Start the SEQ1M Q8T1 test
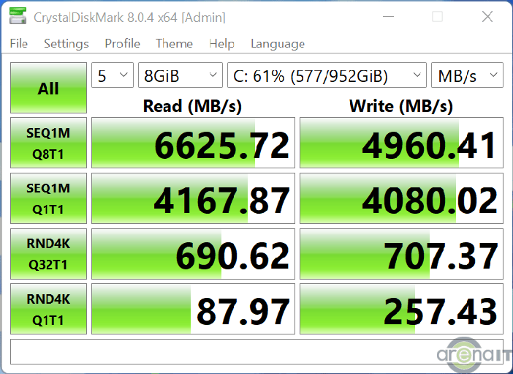The image size is (513, 374). [48, 143]
